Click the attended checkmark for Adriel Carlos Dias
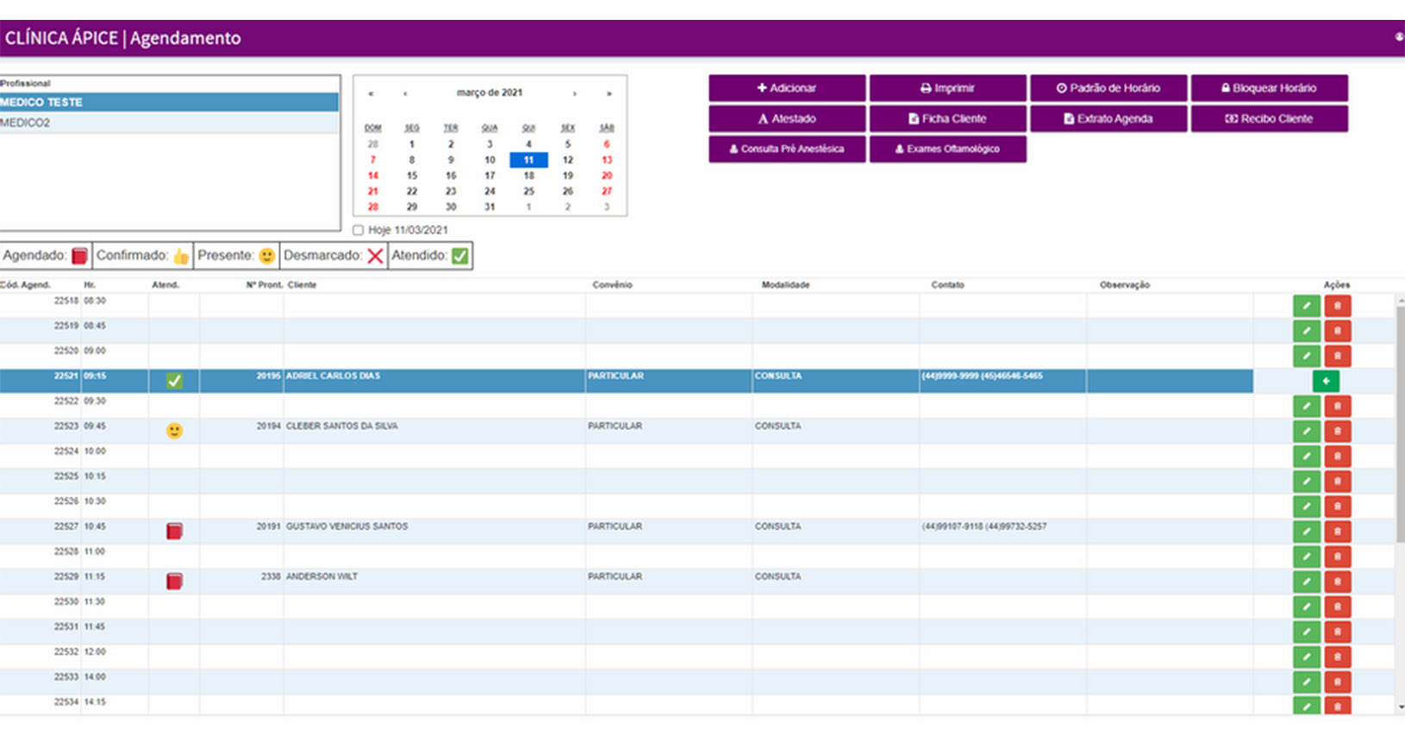 (174, 381)
